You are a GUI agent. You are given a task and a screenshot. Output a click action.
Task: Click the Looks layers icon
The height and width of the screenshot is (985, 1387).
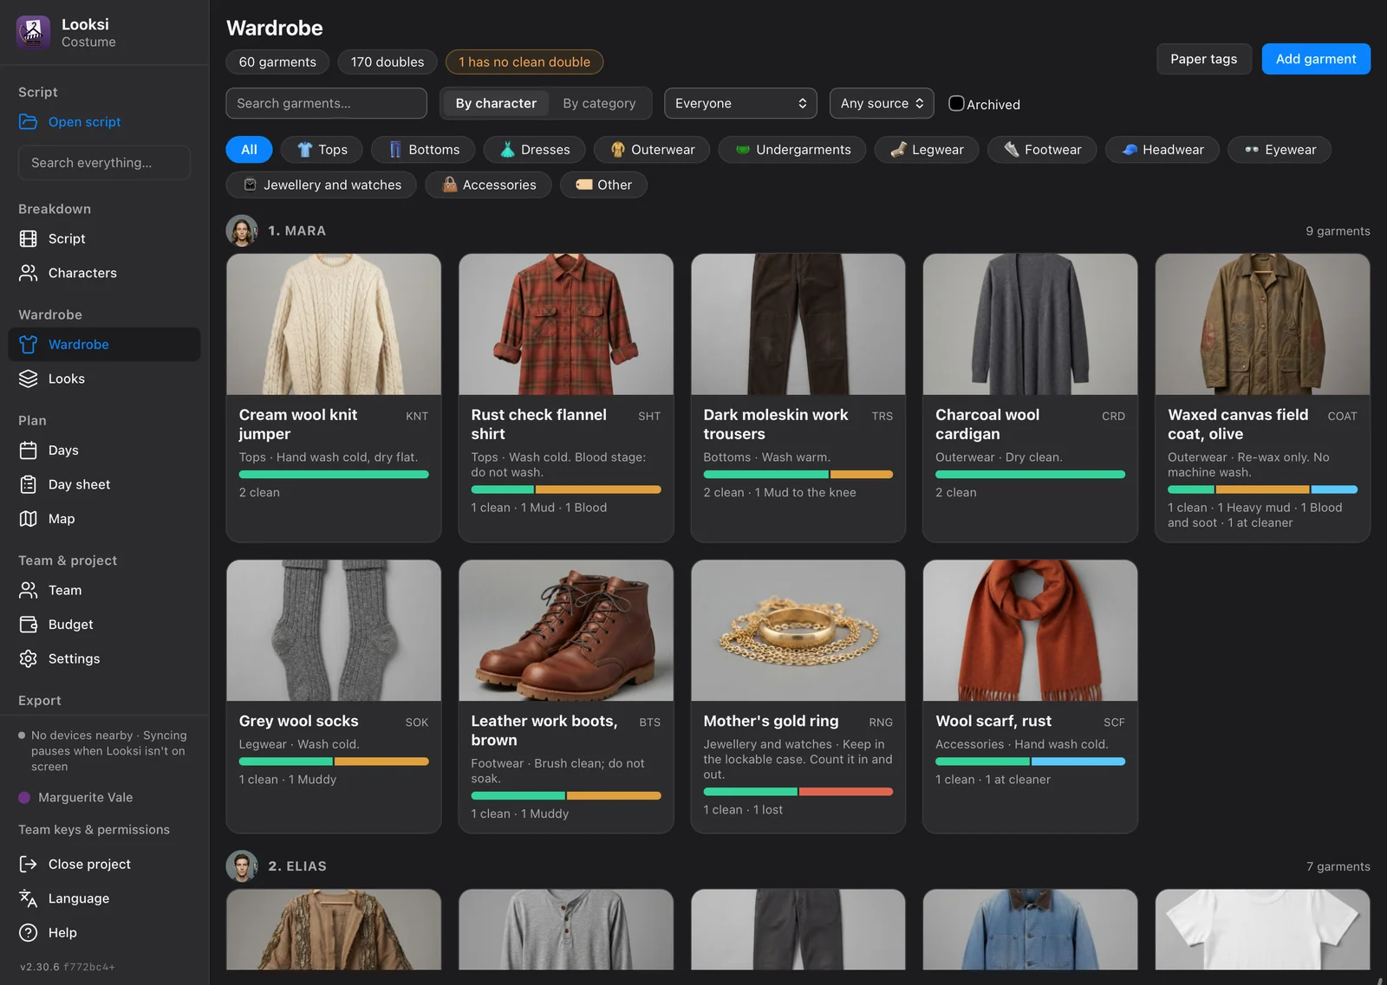(28, 379)
